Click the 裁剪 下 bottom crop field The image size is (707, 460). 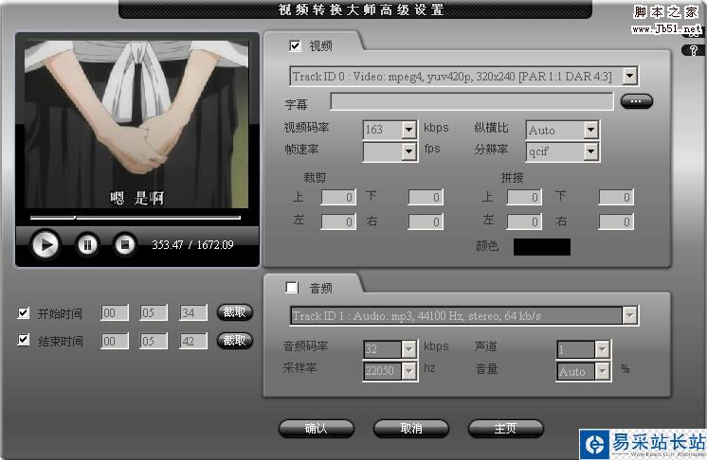point(426,197)
